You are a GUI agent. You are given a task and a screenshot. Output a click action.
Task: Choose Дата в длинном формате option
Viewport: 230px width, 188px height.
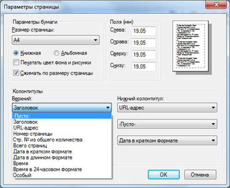point(62,157)
